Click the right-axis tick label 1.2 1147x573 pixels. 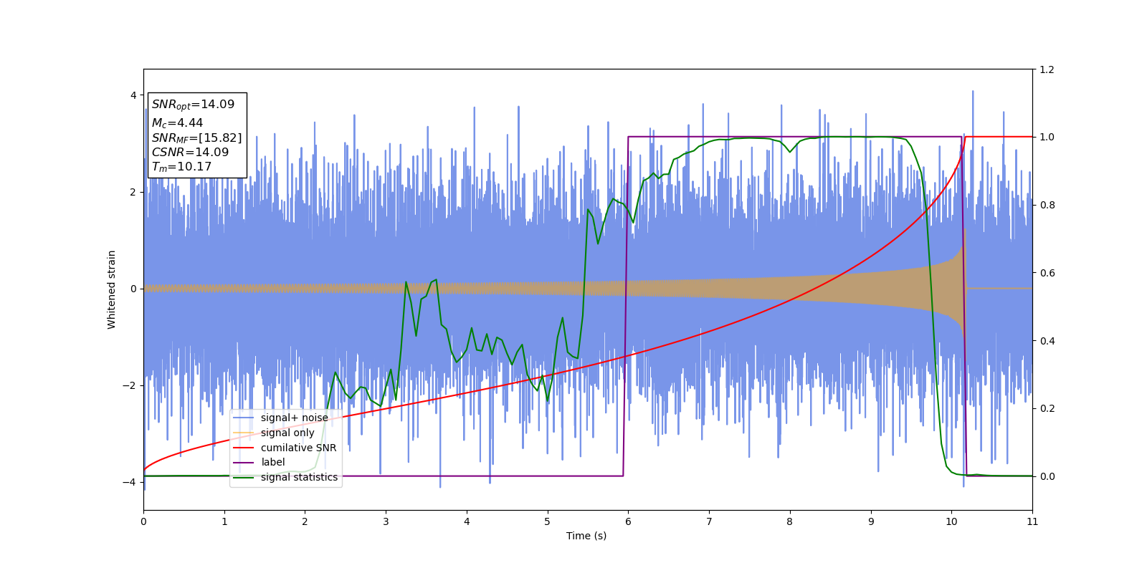[x=1047, y=69]
